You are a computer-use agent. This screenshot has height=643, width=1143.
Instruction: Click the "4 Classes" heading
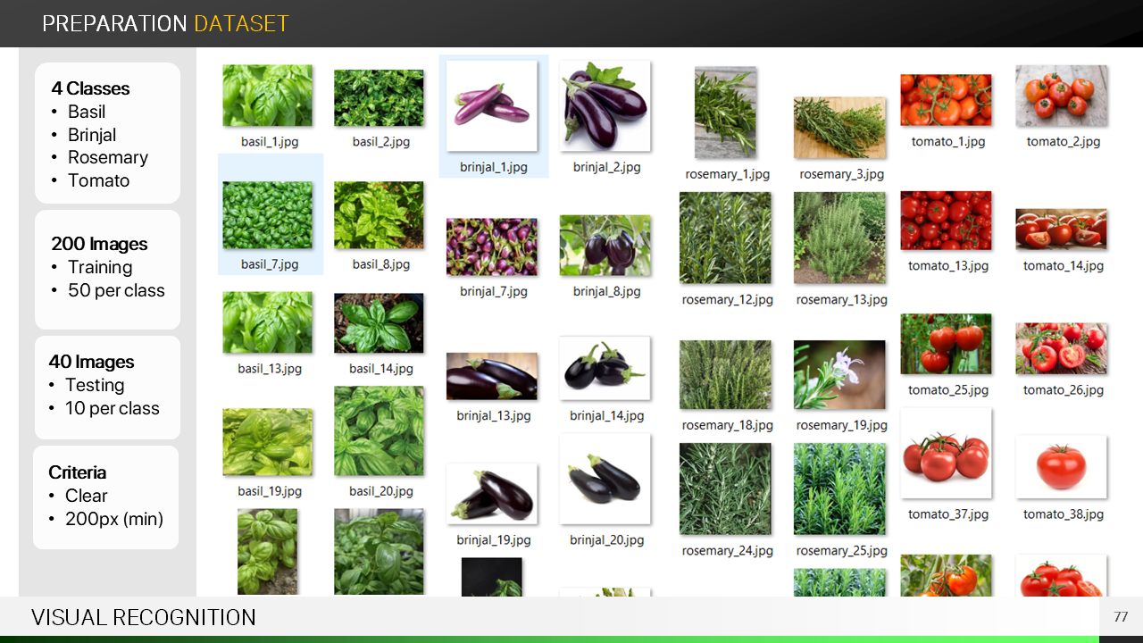90,88
